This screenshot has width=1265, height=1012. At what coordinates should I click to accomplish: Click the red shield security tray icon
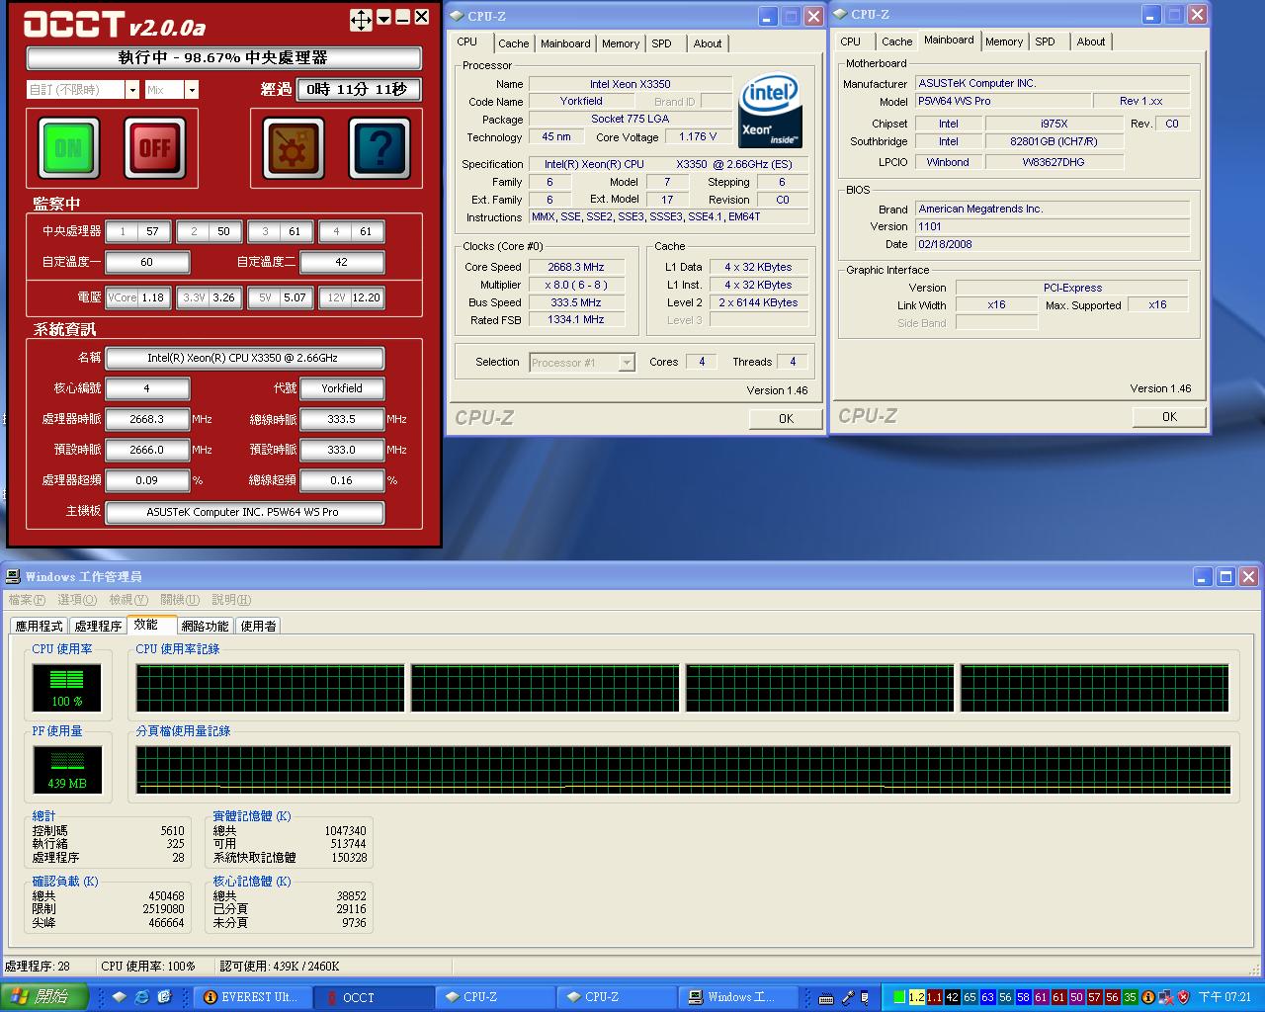(1183, 997)
